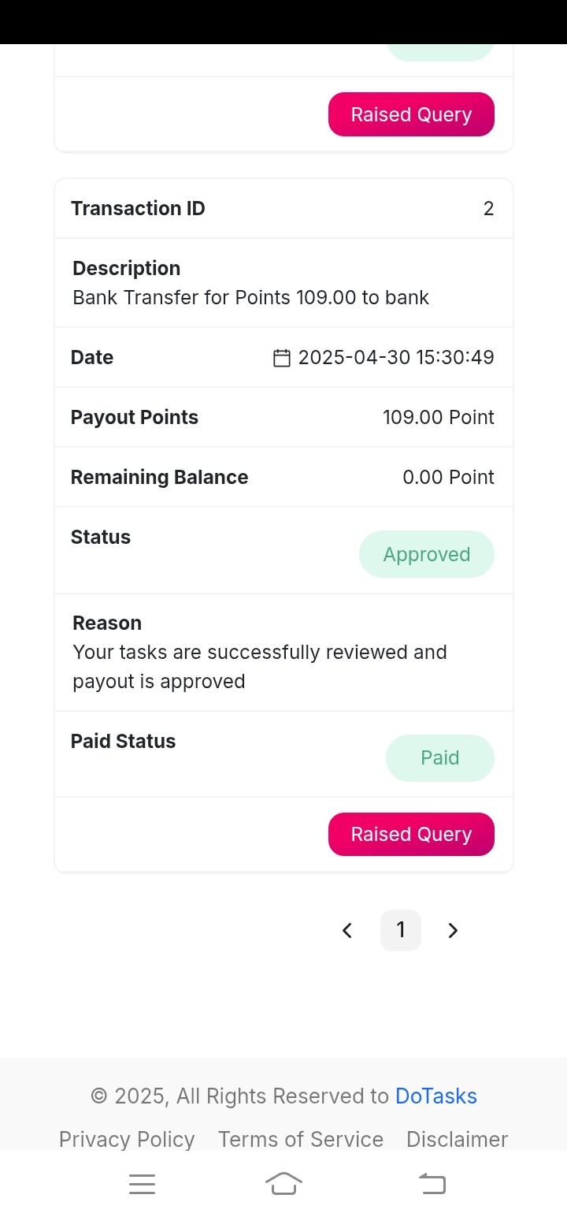Viewport: 567px width, 1217px height.
Task: Open the Privacy Policy link
Action: click(127, 1140)
